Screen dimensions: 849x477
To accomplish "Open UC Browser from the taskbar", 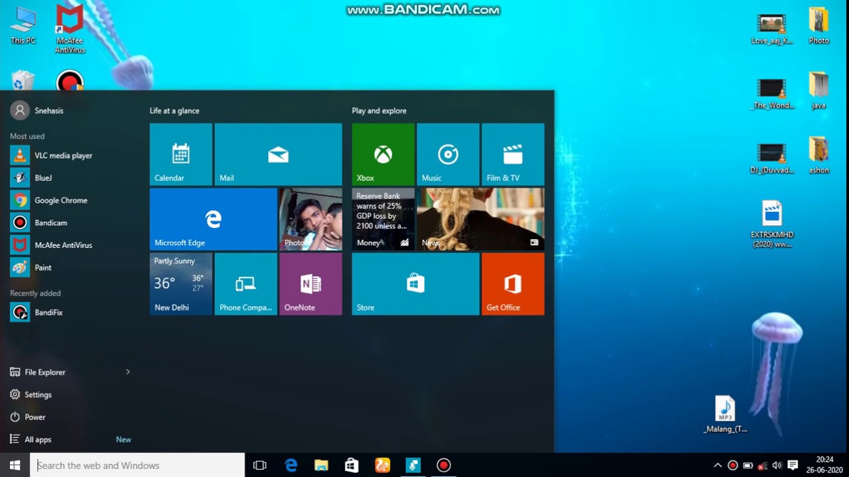I will pos(383,465).
